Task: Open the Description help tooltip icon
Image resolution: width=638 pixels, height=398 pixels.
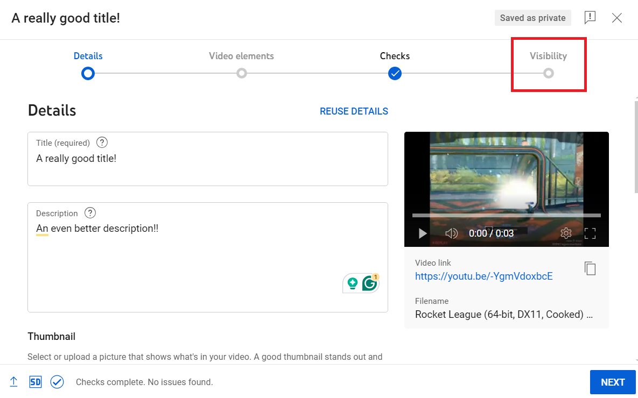Action: click(90, 213)
